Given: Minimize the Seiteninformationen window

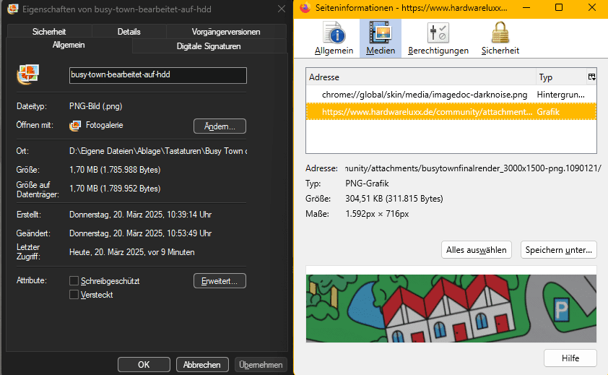Looking at the screenshot, I should point(526,7).
